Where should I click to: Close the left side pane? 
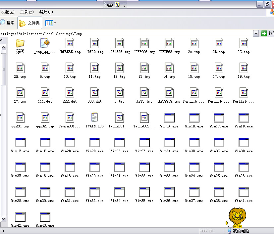click(x=1, y=40)
